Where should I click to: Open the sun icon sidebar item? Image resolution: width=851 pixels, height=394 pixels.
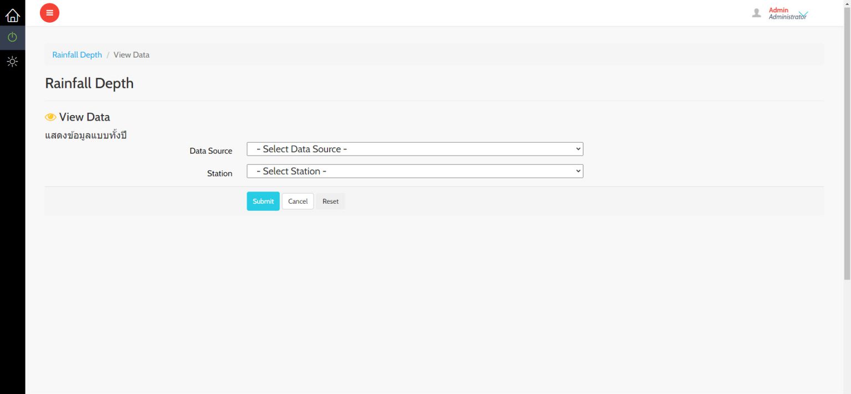(x=12, y=61)
